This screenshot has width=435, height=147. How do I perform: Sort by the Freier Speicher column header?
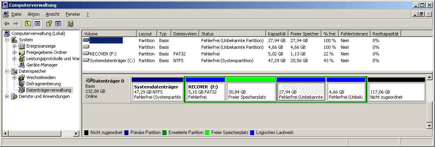[305, 34]
